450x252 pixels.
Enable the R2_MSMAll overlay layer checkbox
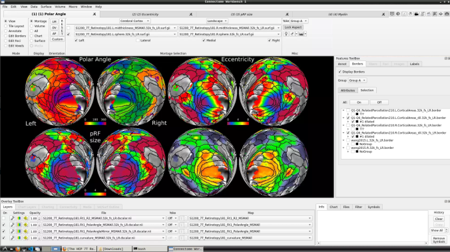point(4,219)
